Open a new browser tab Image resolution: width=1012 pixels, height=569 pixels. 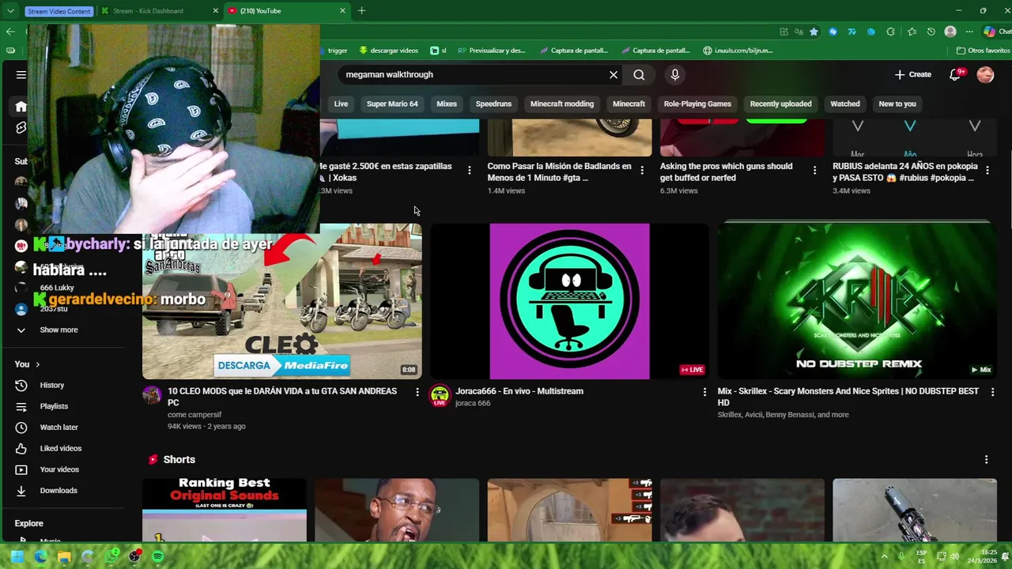(361, 11)
